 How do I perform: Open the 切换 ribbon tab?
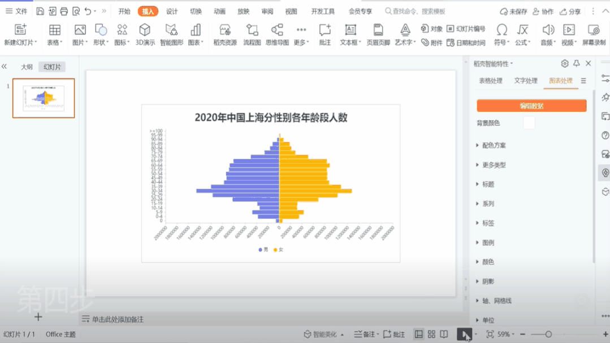(x=196, y=12)
